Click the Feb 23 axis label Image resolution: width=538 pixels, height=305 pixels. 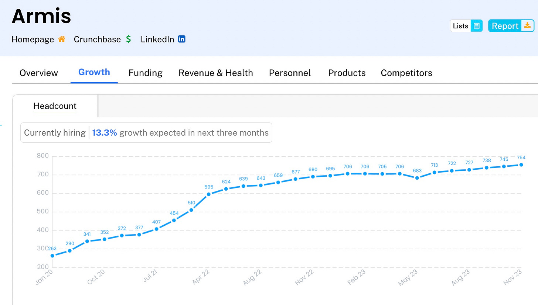[x=357, y=277]
